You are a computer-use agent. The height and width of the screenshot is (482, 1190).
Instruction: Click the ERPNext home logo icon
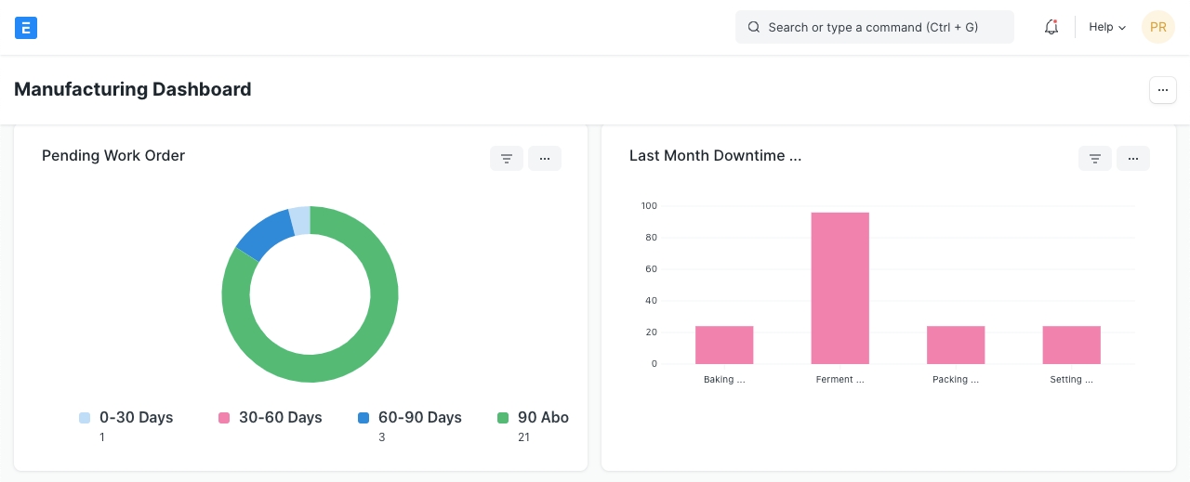tap(26, 28)
